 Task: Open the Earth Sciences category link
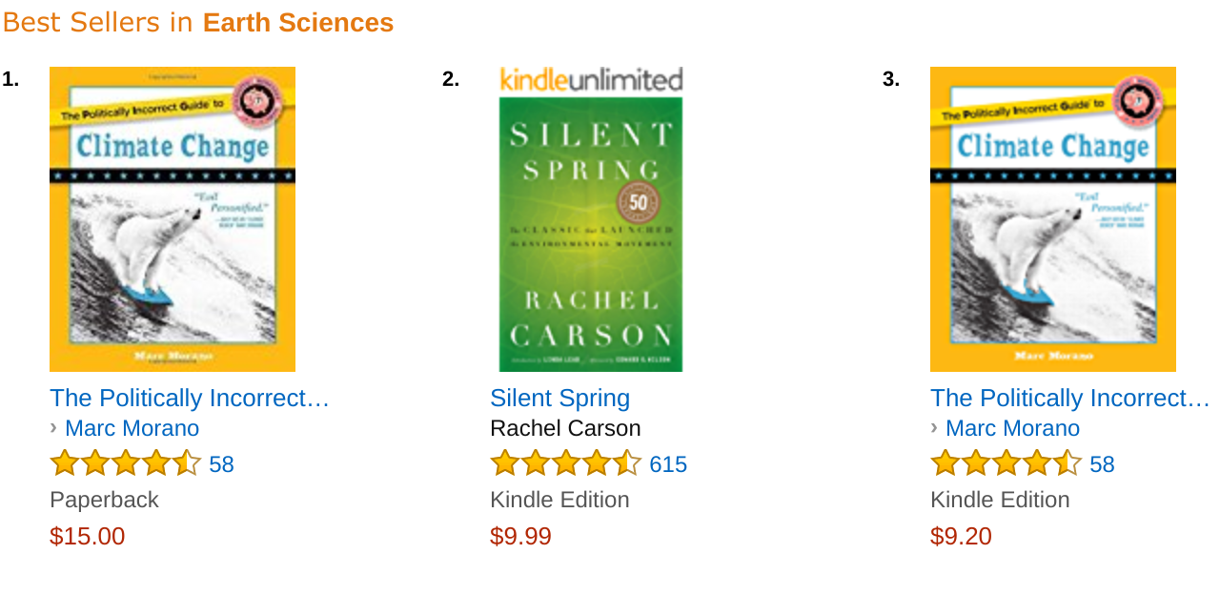point(298,22)
